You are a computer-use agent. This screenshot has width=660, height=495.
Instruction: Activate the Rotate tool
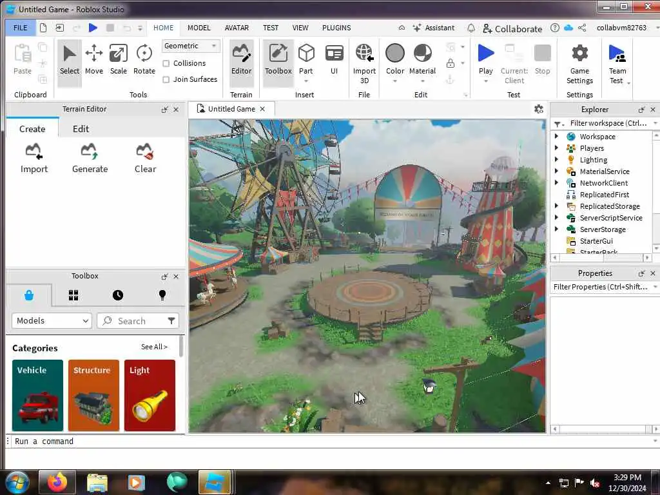(x=144, y=60)
